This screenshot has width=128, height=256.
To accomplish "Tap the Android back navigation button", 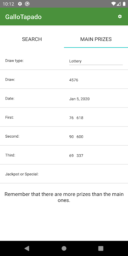I will [x=27, y=248].
